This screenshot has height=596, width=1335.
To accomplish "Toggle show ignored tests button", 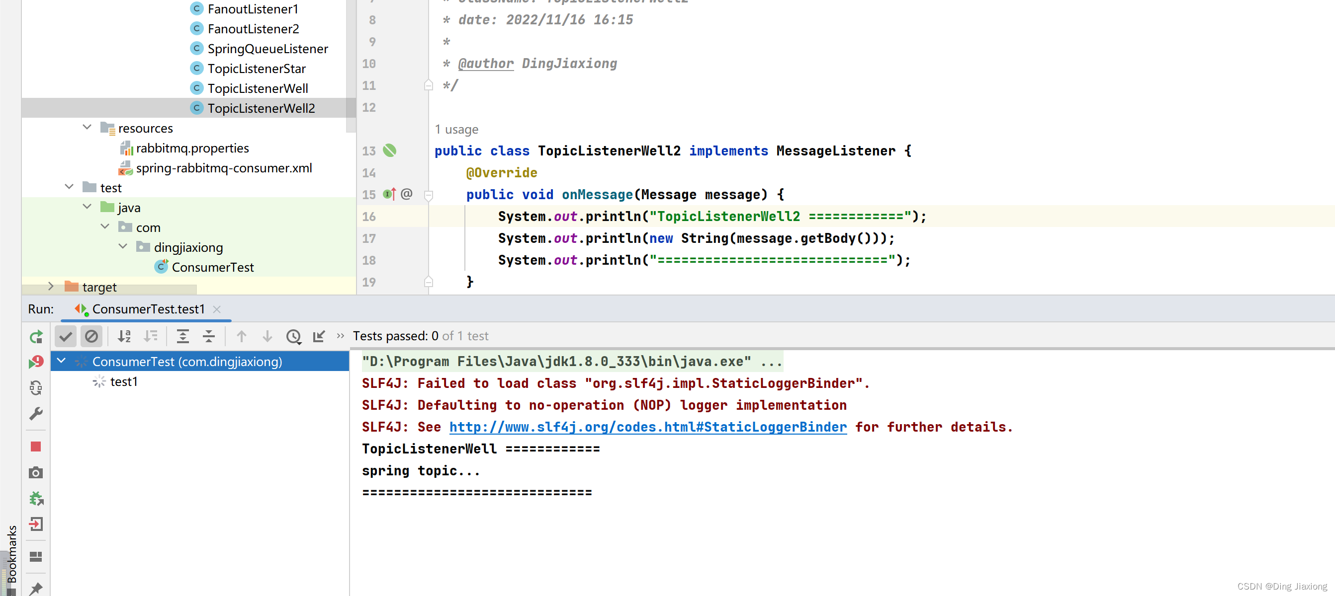I will click(91, 337).
